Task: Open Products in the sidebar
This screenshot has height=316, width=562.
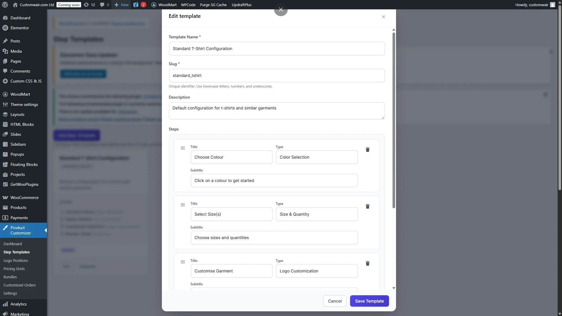Action: pos(23,207)
